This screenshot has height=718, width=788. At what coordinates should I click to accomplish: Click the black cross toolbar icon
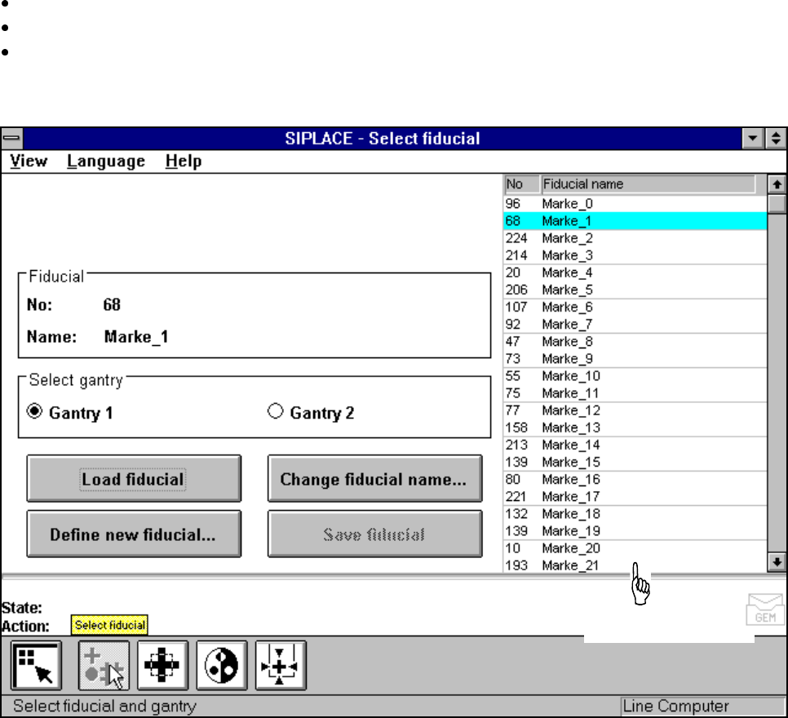pyautogui.click(x=162, y=666)
